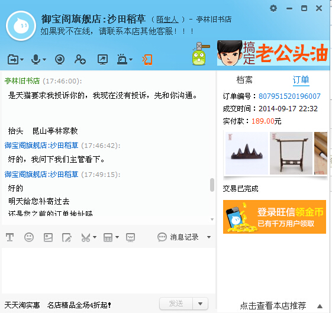332x313 pixels.
Task: Open the microphone options dropdown arrow
Action: tap(44, 60)
